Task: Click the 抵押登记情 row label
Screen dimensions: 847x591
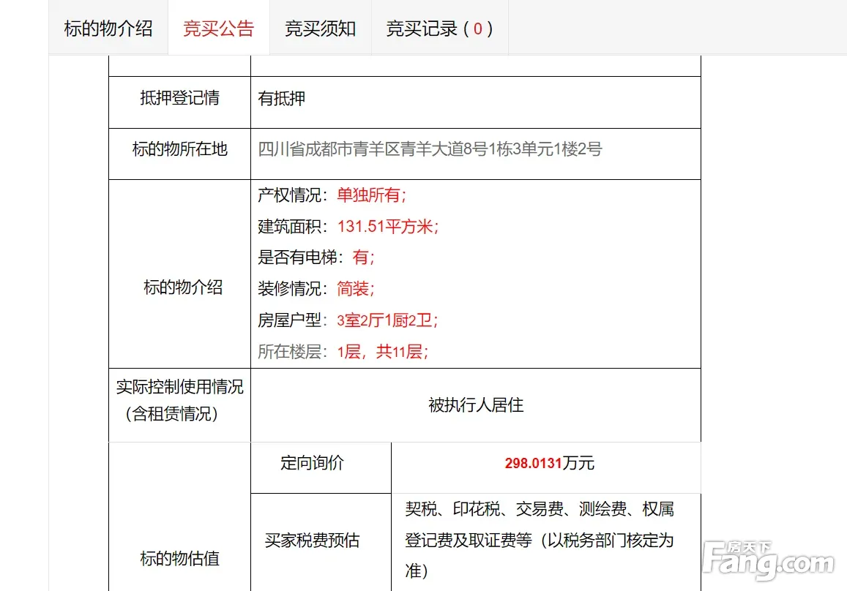Action: click(x=179, y=98)
